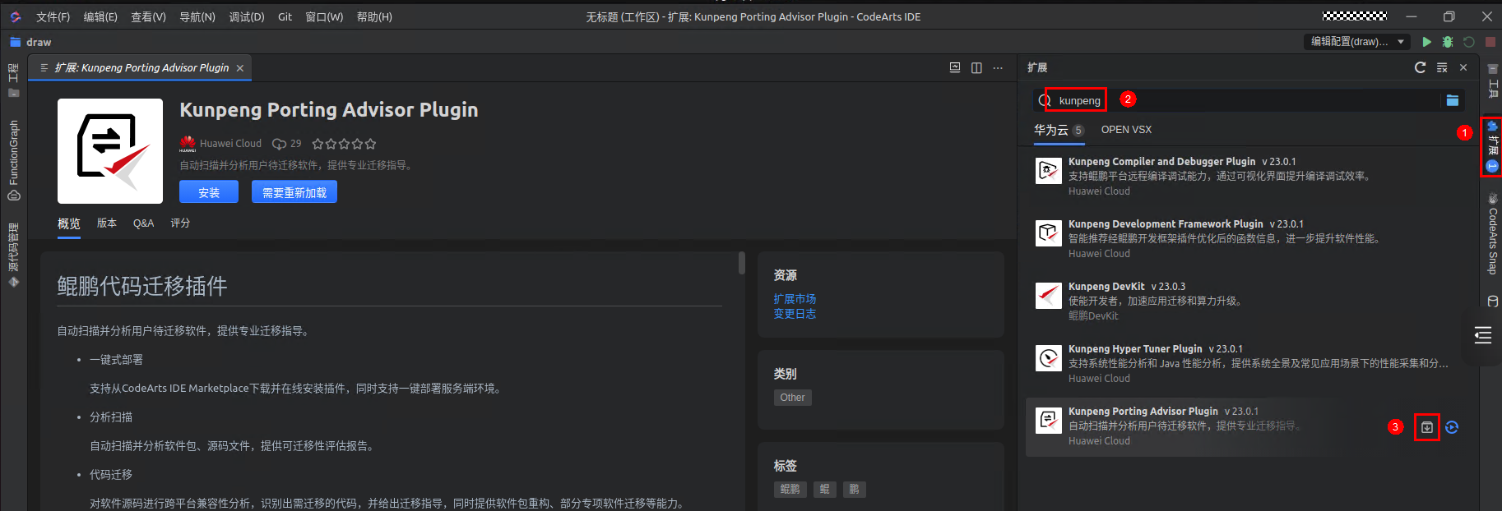The height and width of the screenshot is (511, 1502).
Task: Open the 编辑(E) menu
Action: tap(100, 16)
